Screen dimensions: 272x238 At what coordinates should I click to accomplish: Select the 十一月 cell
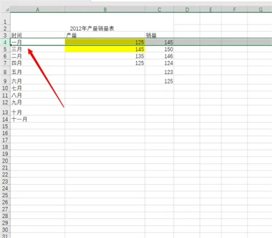pos(37,119)
